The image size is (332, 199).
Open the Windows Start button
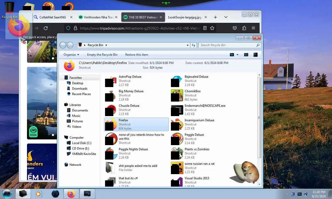(7, 194)
